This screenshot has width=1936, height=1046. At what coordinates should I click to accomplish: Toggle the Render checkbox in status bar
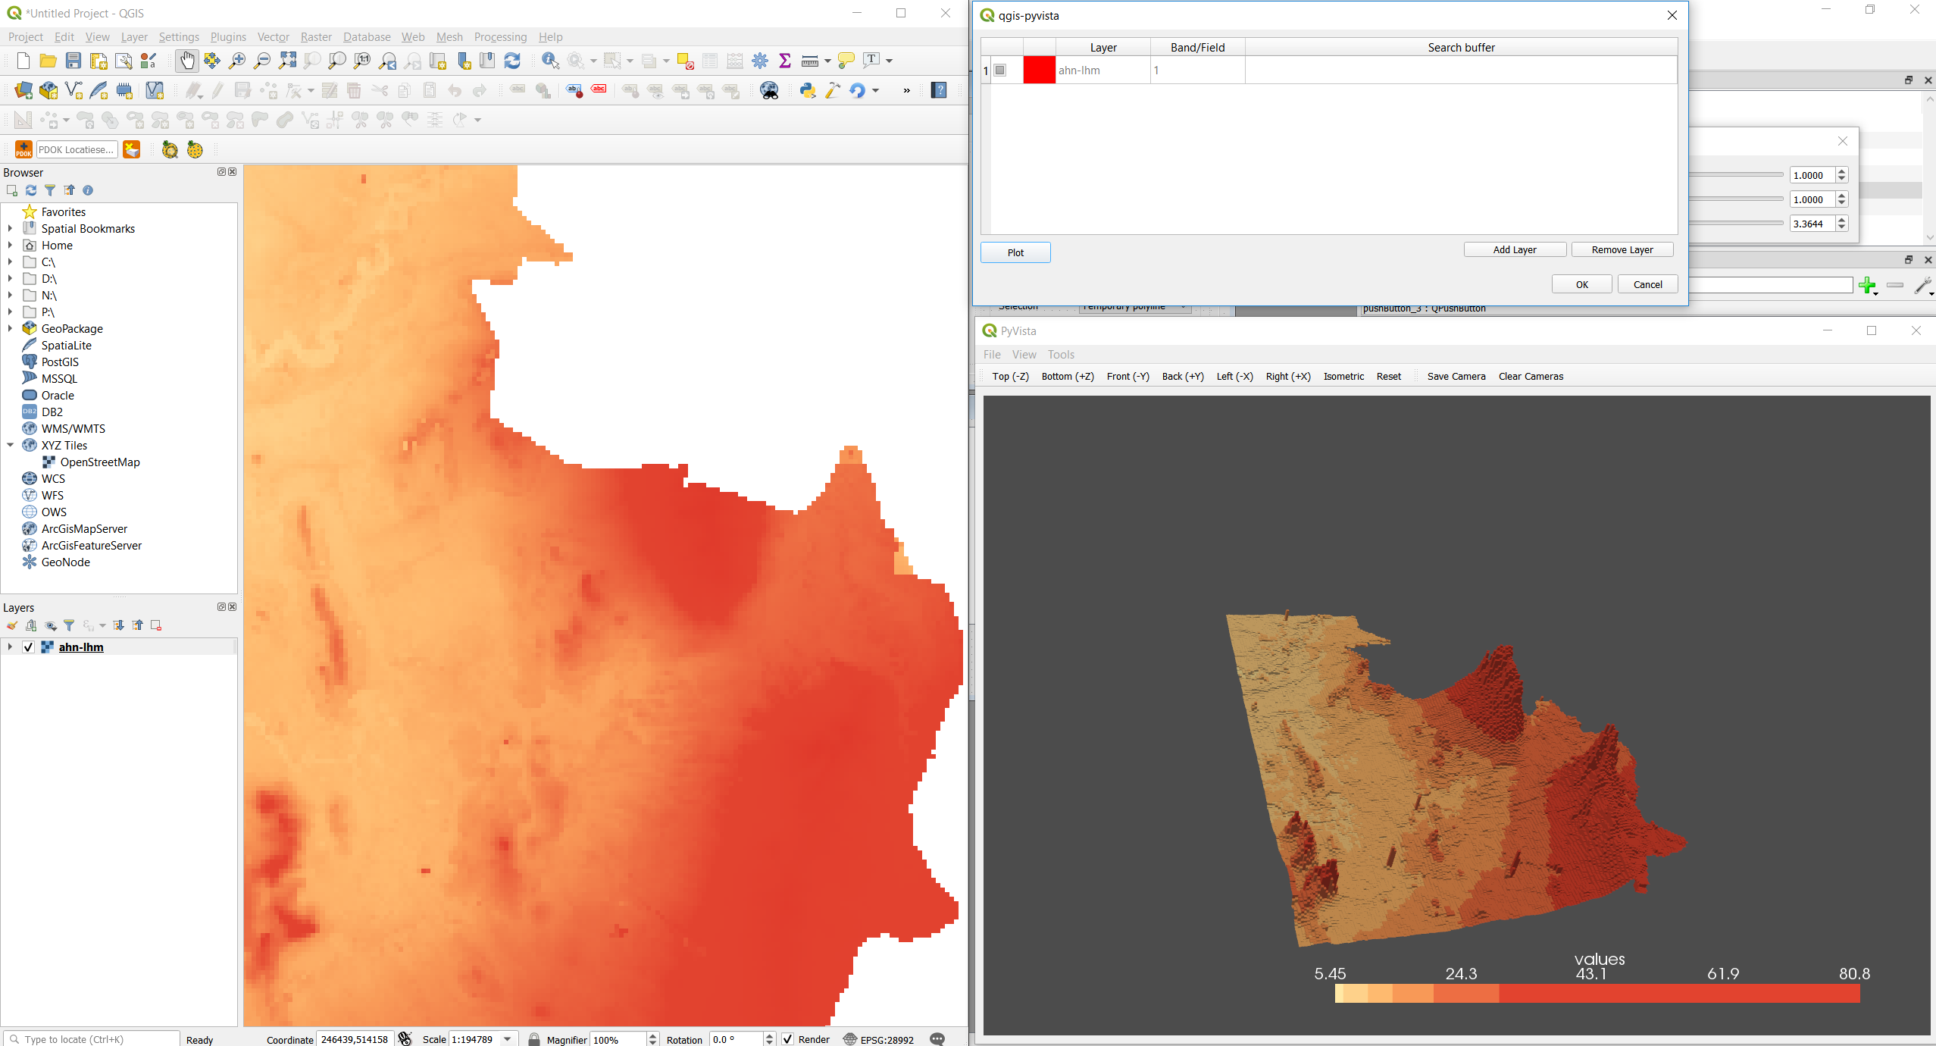click(x=788, y=1039)
